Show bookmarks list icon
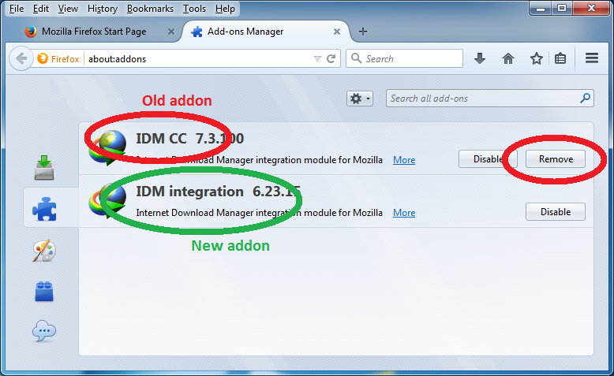 [560, 58]
